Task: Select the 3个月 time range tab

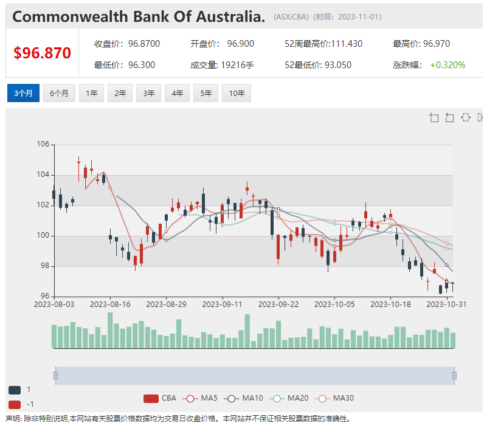Action: coord(23,93)
